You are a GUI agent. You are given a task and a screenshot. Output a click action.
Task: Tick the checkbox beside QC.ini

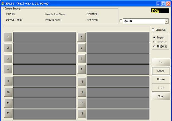[x=121, y=21]
